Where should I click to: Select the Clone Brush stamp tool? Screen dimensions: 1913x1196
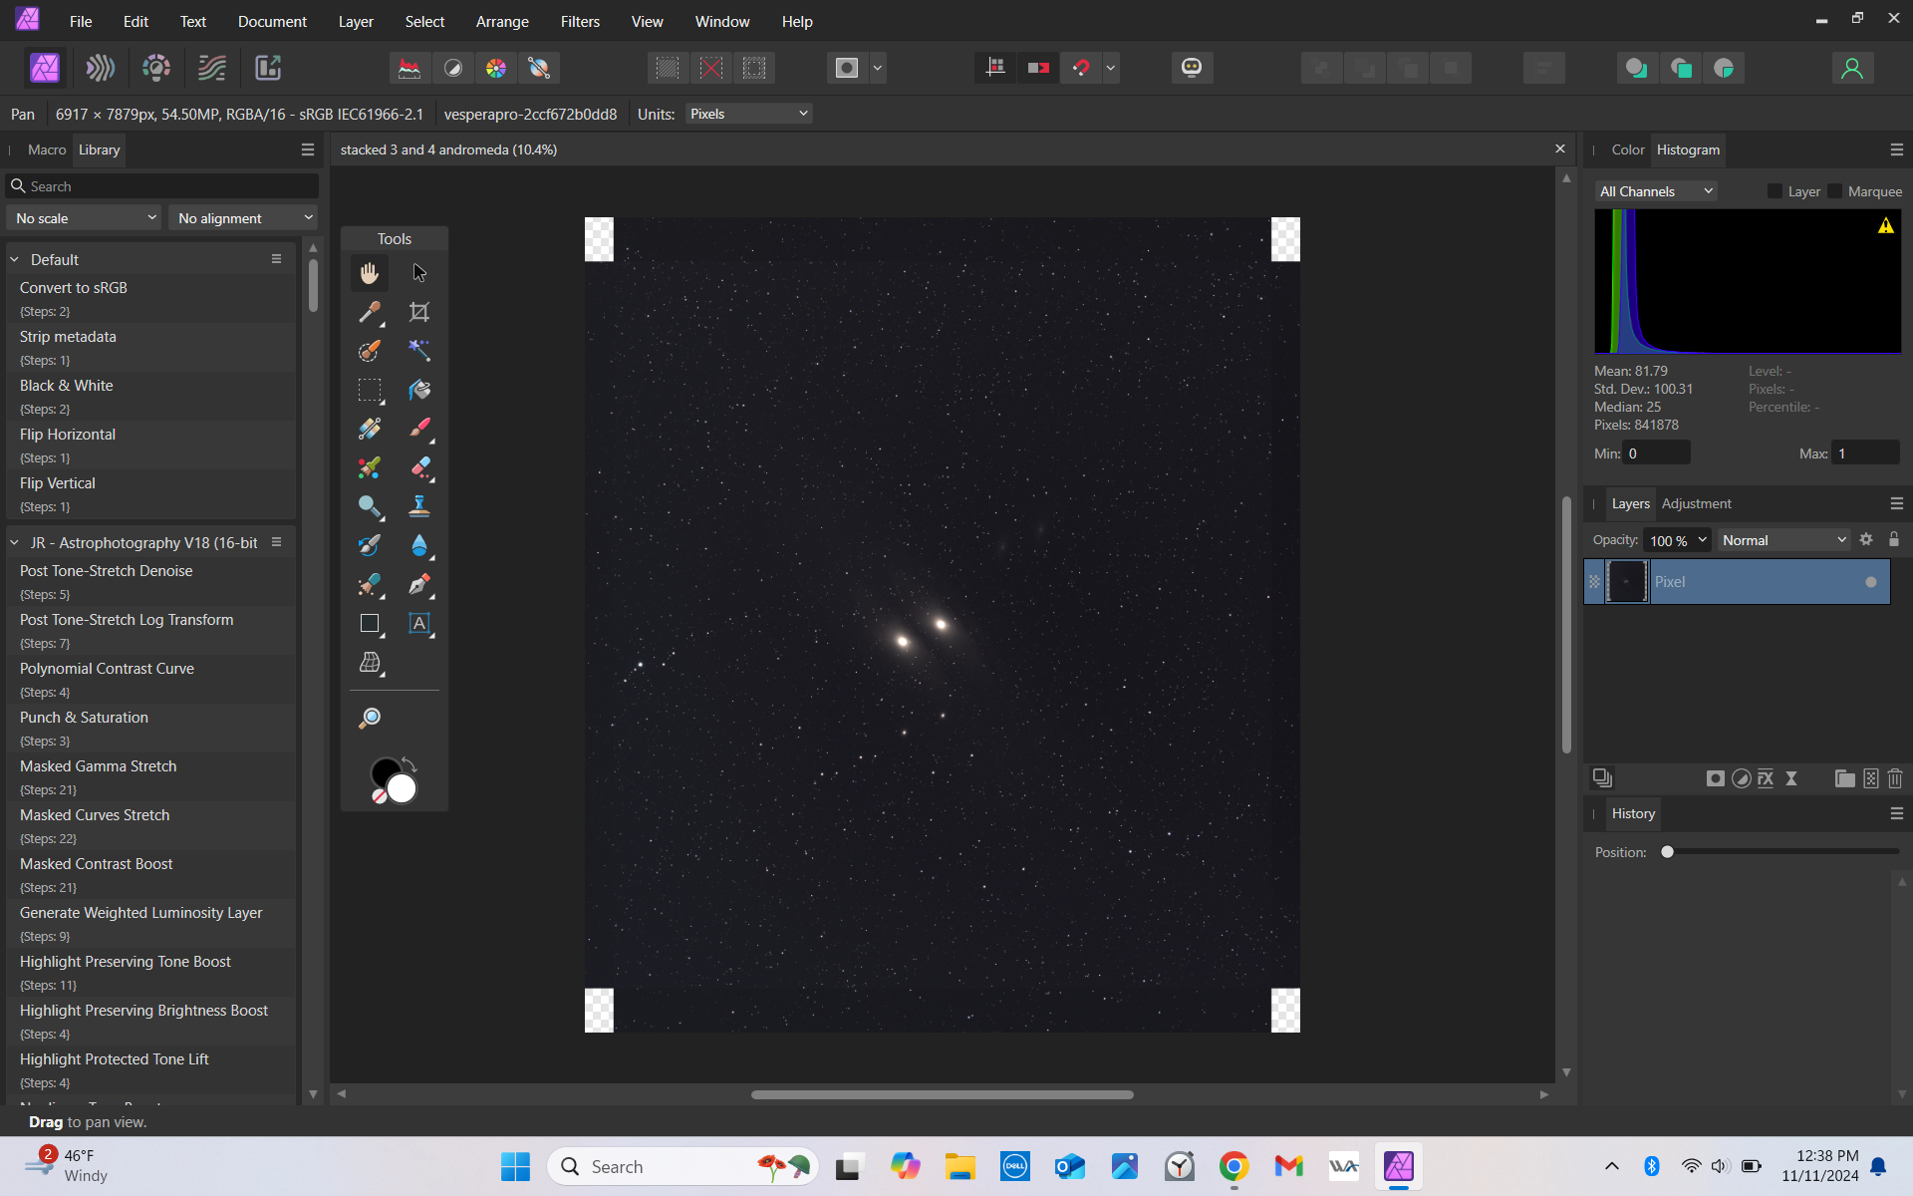[x=419, y=506]
